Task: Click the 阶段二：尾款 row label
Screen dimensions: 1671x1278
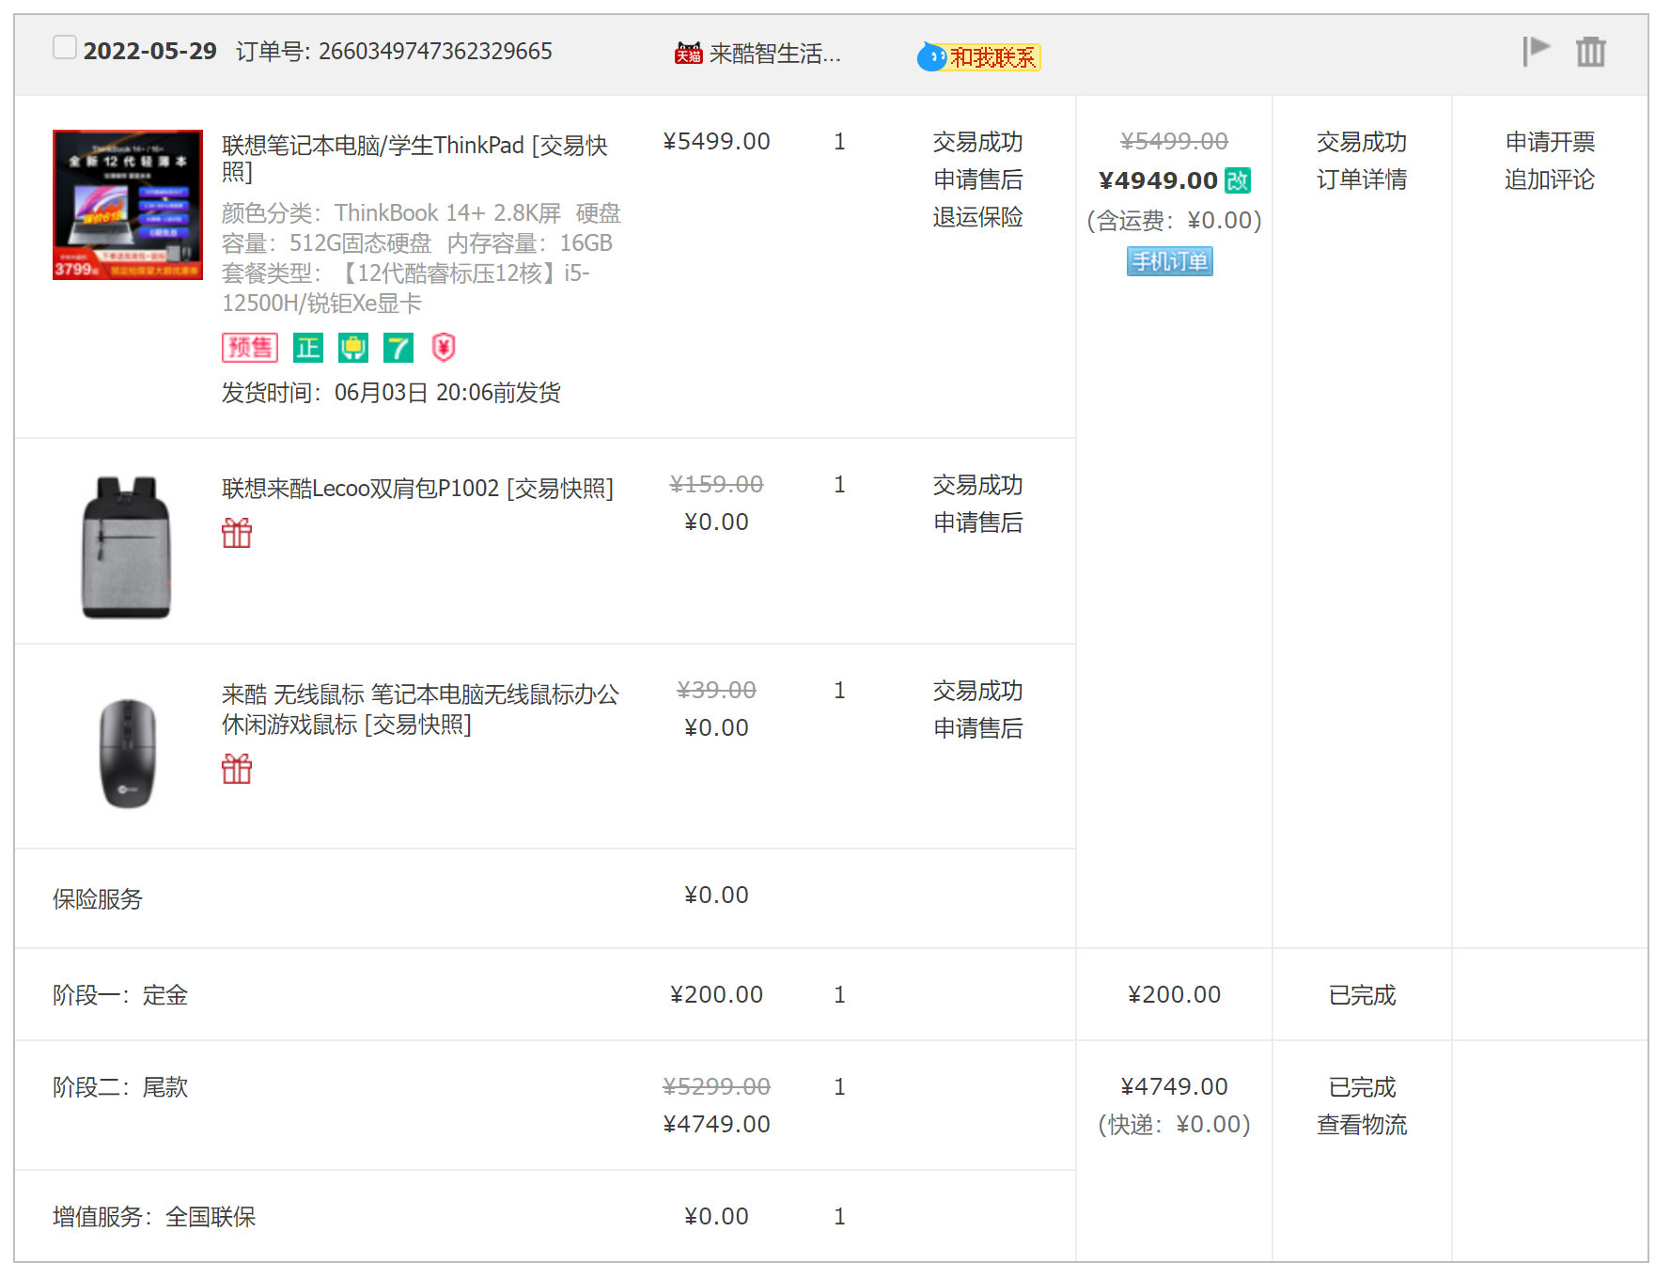Action: tap(120, 1087)
